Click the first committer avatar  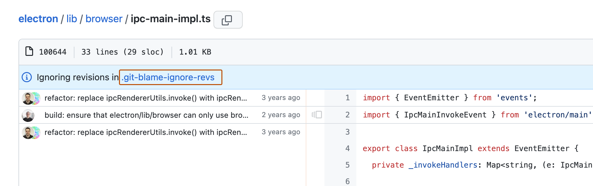point(31,98)
